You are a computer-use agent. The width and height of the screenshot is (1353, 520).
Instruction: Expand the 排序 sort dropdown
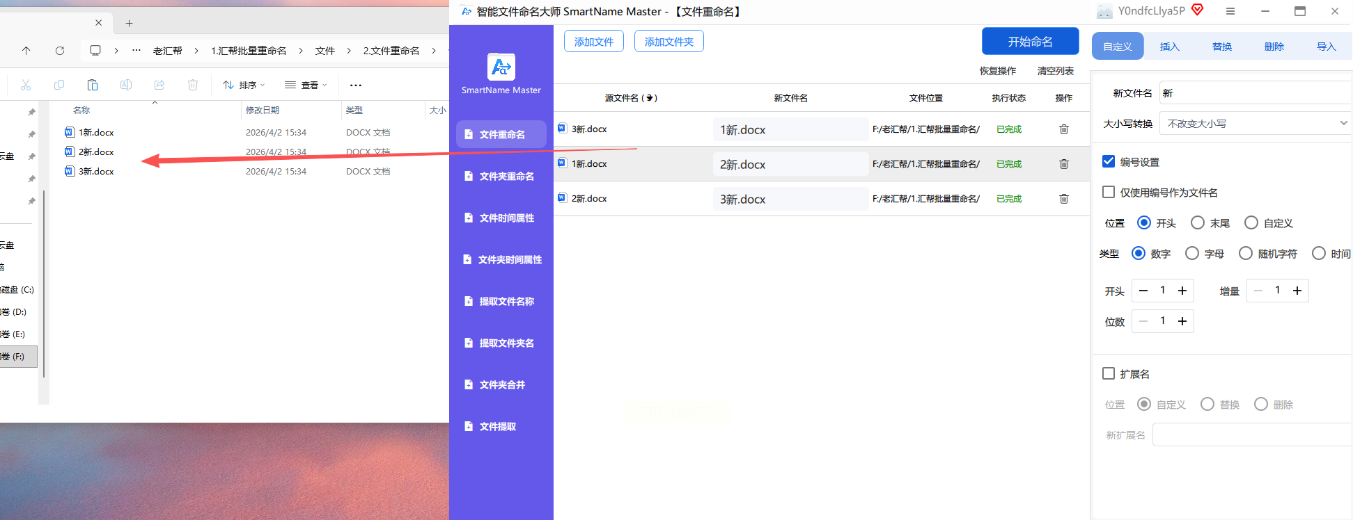(244, 85)
